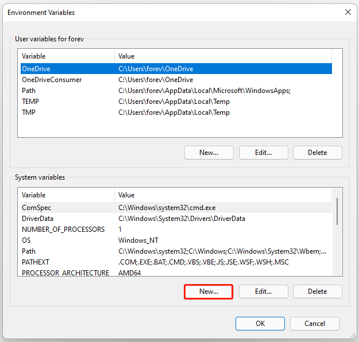Click Edit under system variables
The height and width of the screenshot is (342, 359).
[263, 292]
